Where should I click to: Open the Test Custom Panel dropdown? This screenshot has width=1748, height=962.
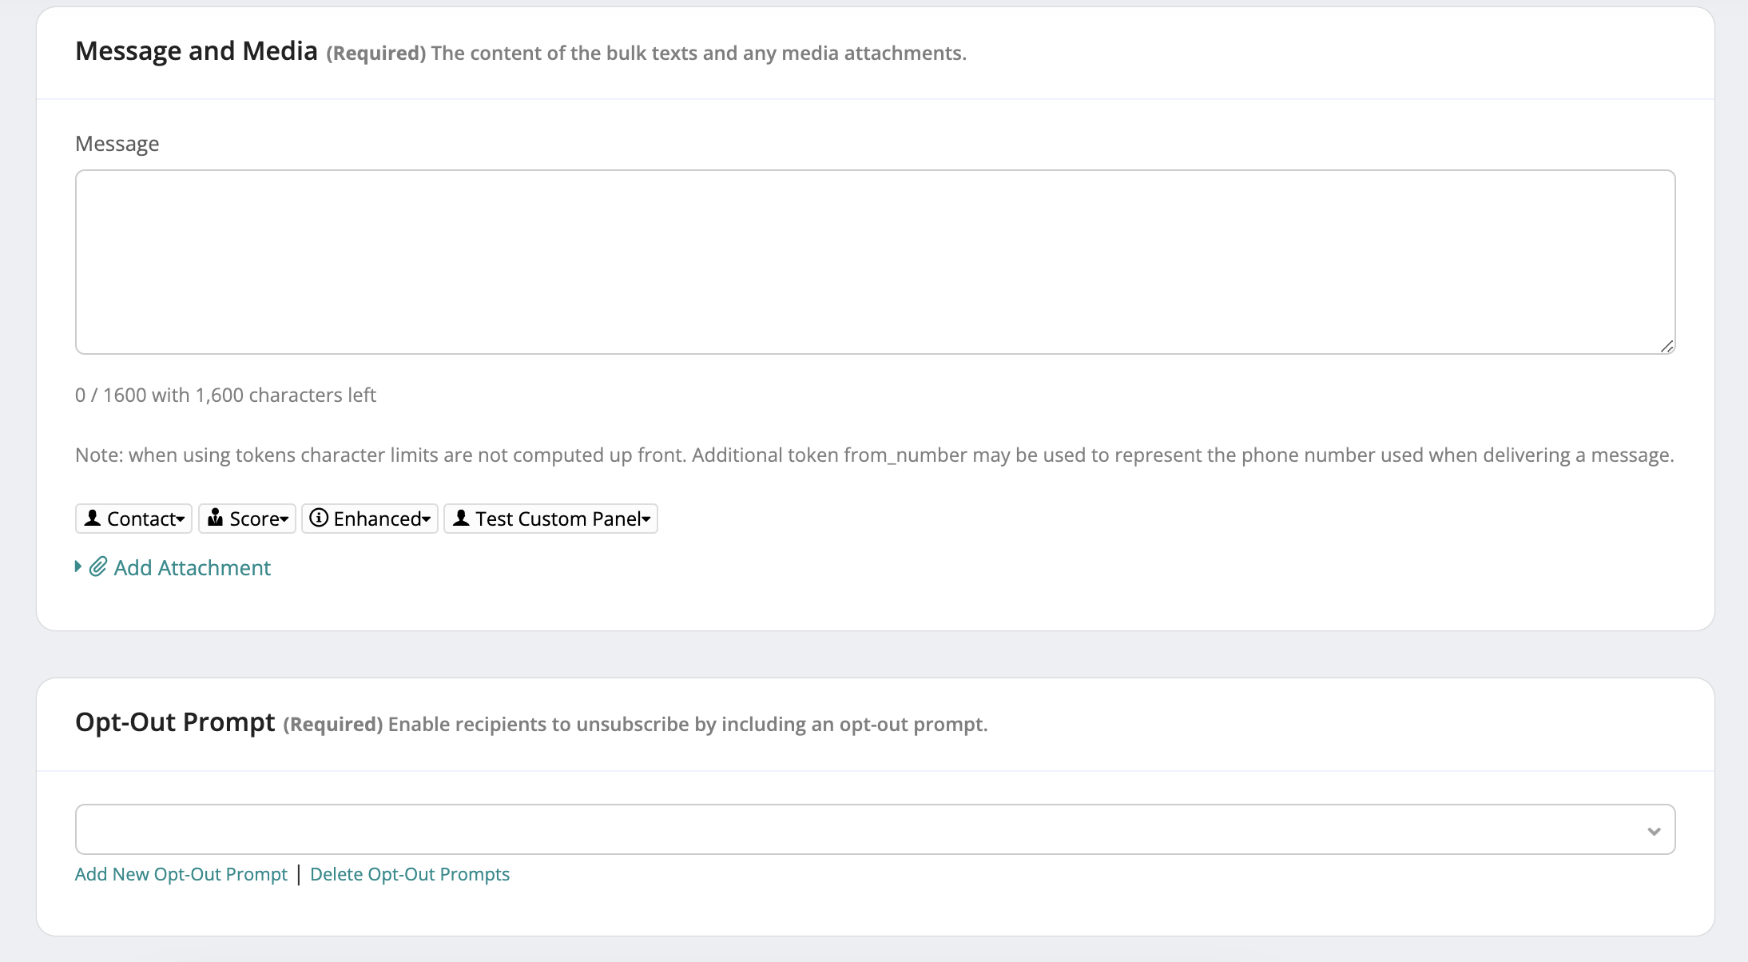coord(550,519)
